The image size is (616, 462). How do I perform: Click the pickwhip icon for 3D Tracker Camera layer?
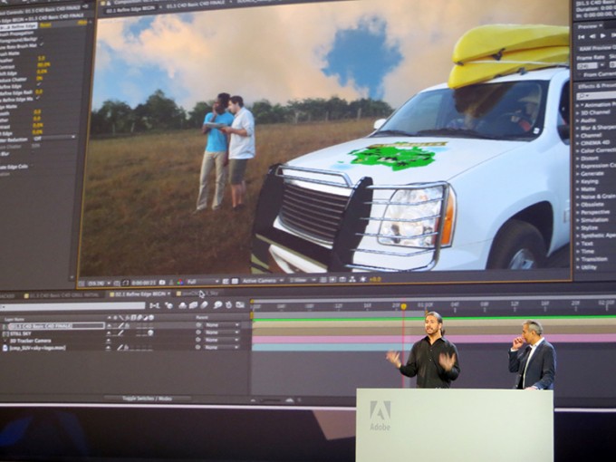tap(198, 341)
